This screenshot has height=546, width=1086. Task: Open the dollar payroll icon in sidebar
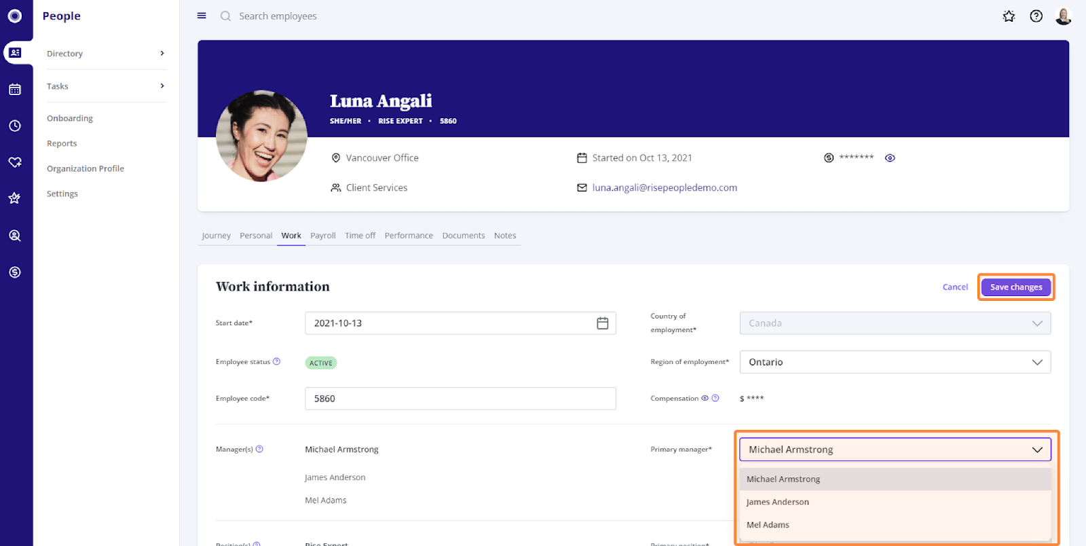pyautogui.click(x=15, y=272)
